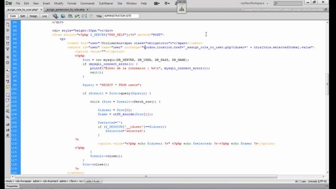The image size is (336, 189).
Task: Click the Expand All code icon
Action: pos(8,49)
